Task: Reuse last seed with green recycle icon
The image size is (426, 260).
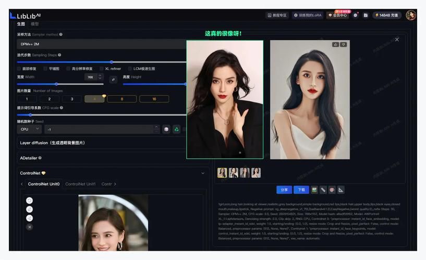Action: click(x=176, y=129)
